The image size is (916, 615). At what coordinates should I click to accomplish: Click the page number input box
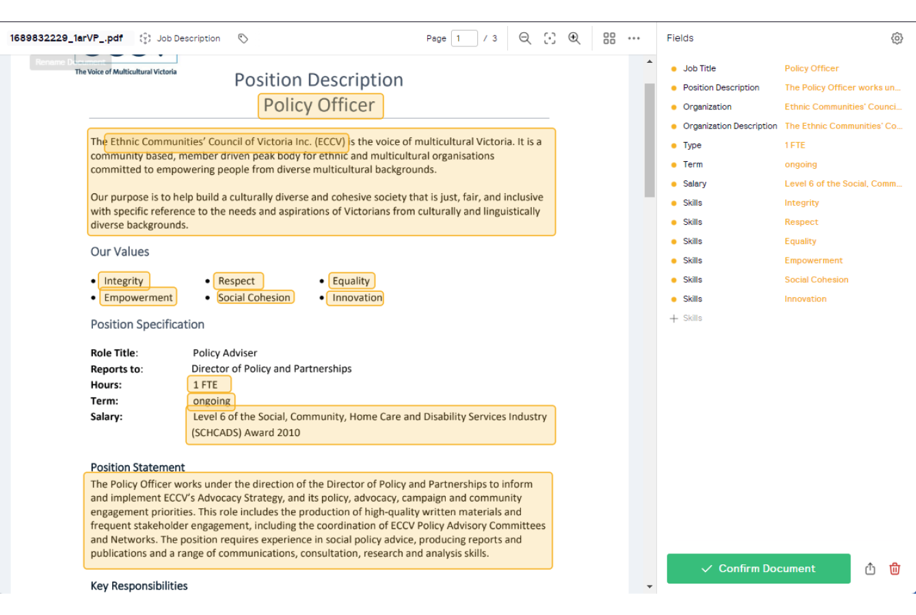tap(464, 38)
